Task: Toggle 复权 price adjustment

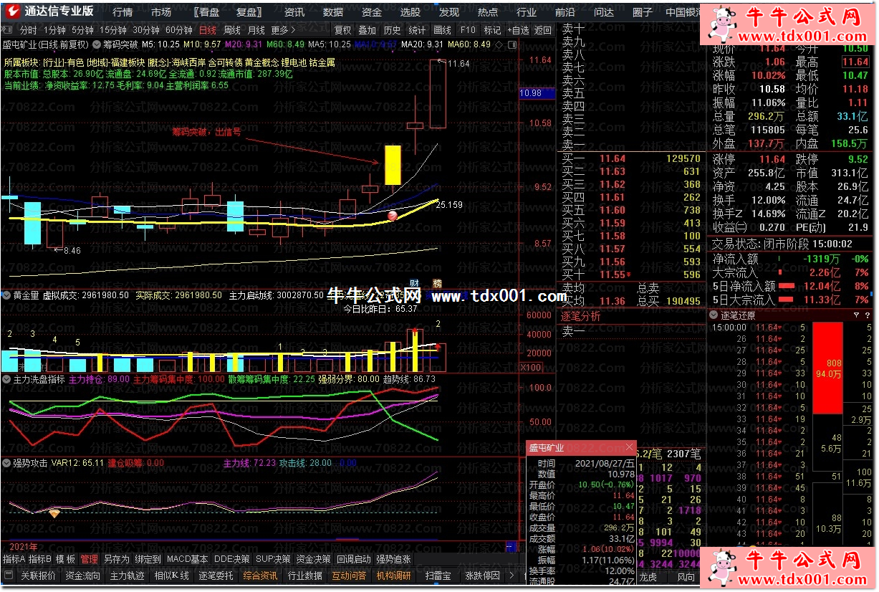Action: [x=343, y=30]
